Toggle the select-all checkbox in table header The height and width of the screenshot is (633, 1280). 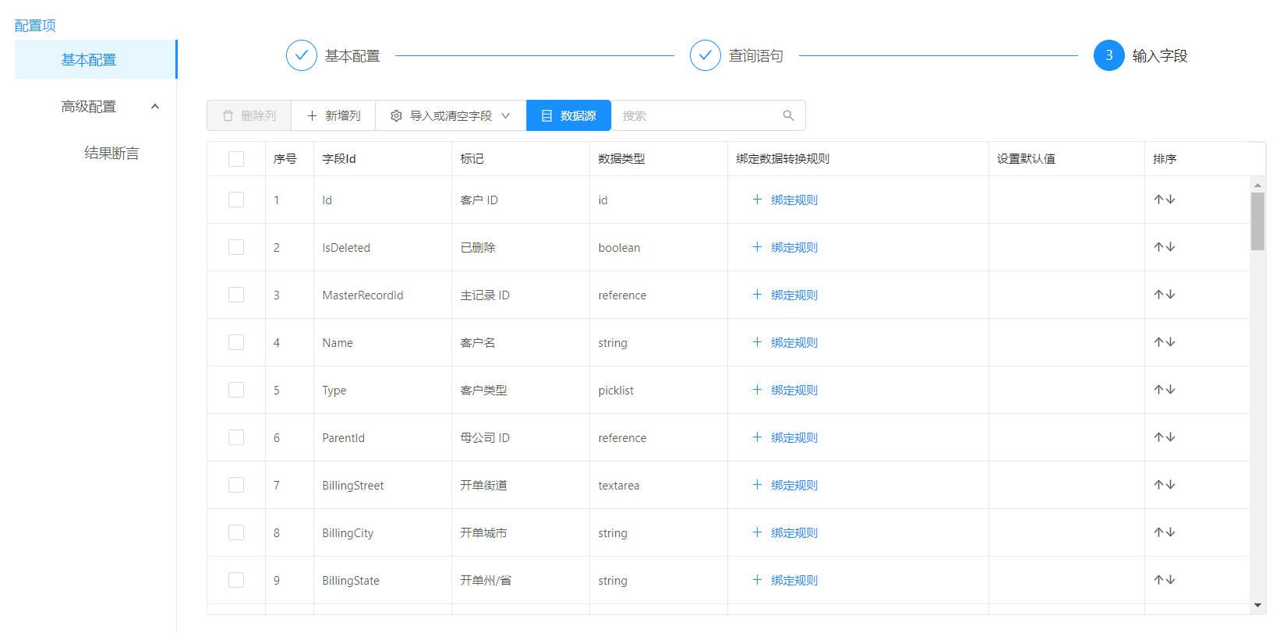coord(236,159)
